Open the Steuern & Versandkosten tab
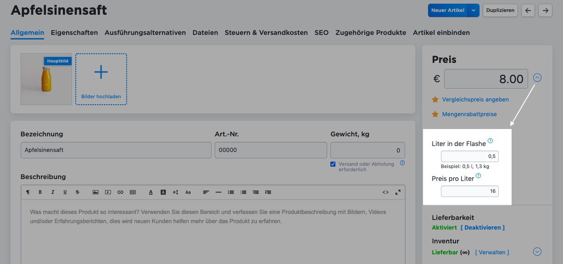 click(x=266, y=33)
